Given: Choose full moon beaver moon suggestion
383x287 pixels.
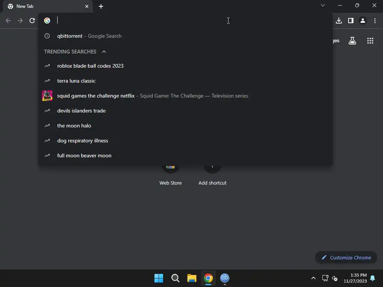Looking at the screenshot, I should pyautogui.click(x=186, y=155).
